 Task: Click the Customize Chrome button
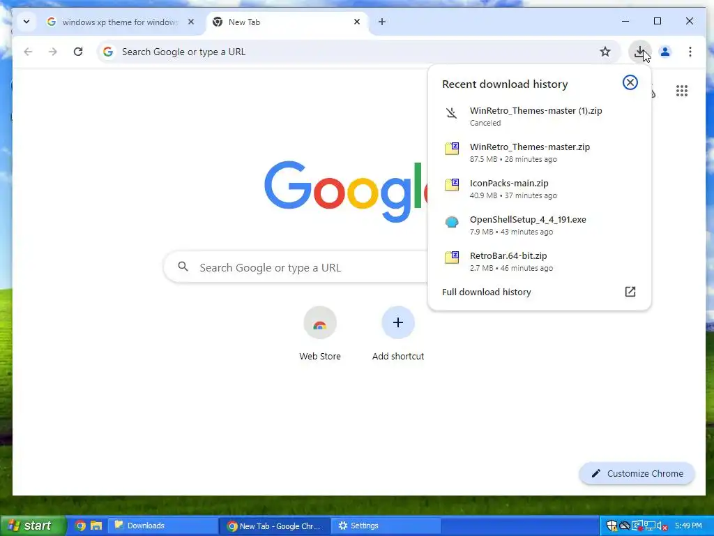(x=637, y=474)
